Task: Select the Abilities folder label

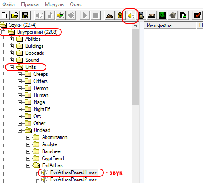Action: click(33, 39)
